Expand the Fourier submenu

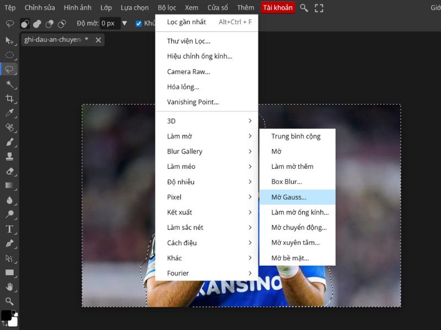pyautogui.click(x=207, y=273)
